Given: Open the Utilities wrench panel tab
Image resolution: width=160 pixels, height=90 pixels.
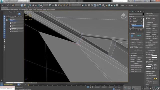Looking at the screenshot, I should (x=143, y=11).
